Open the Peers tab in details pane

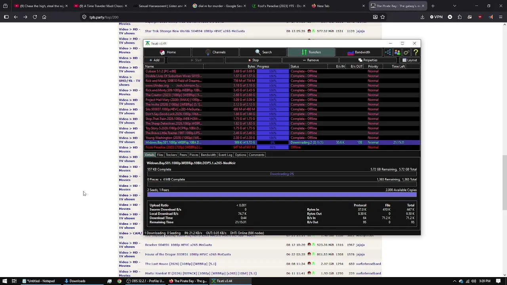tap(183, 155)
